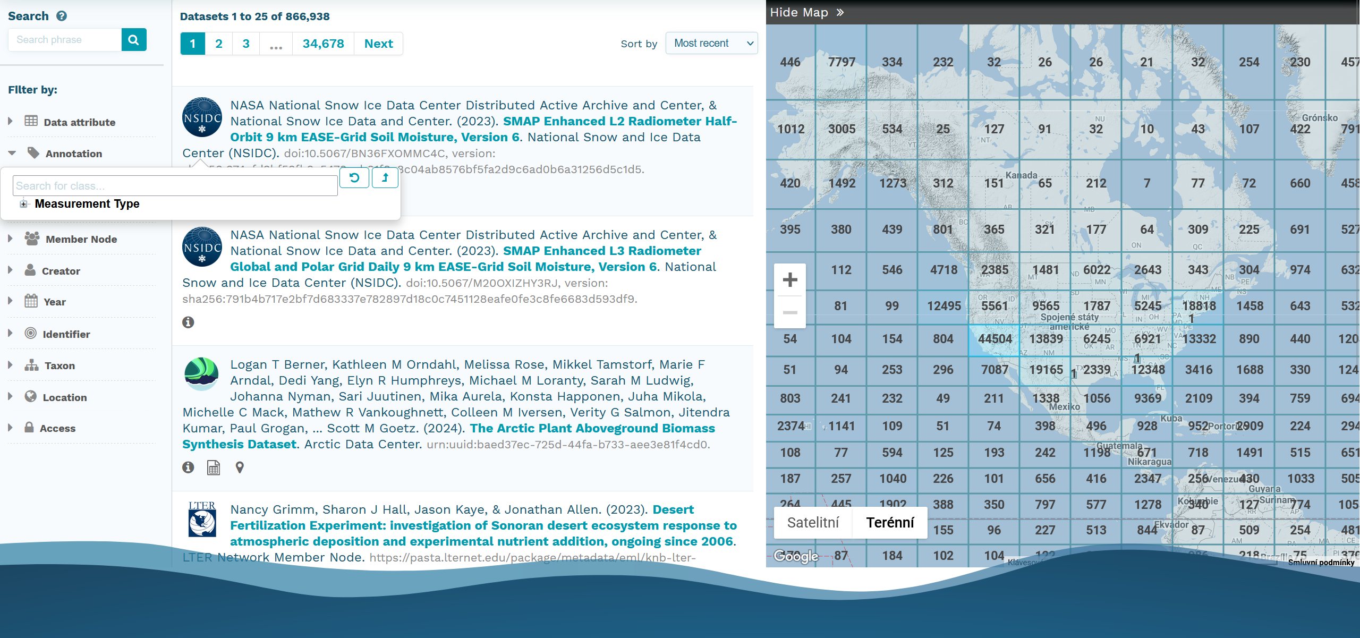Image resolution: width=1360 pixels, height=638 pixels.
Task: Click the Location globe icon
Action: click(31, 396)
